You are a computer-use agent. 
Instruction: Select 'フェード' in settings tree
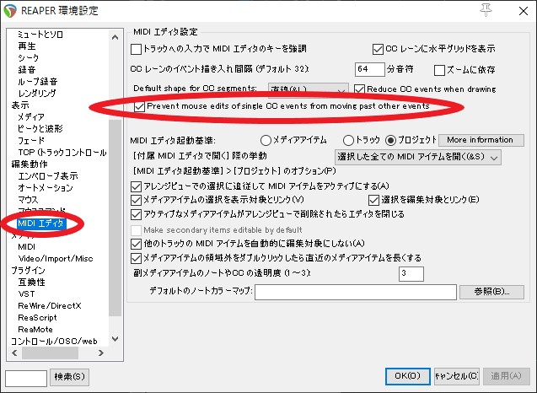[31, 141]
